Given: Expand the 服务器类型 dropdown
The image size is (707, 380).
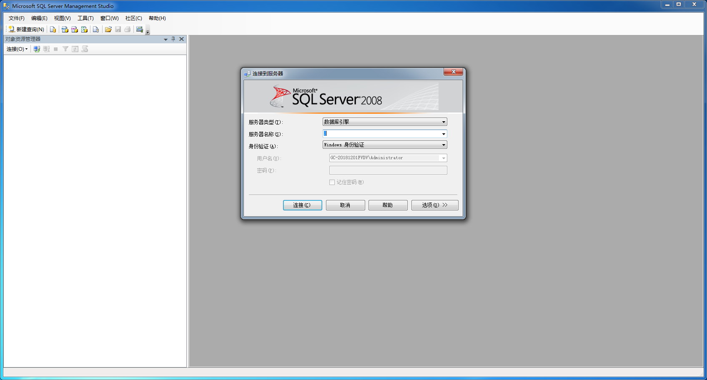Looking at the screenshot, I should [x=444, y=122].
